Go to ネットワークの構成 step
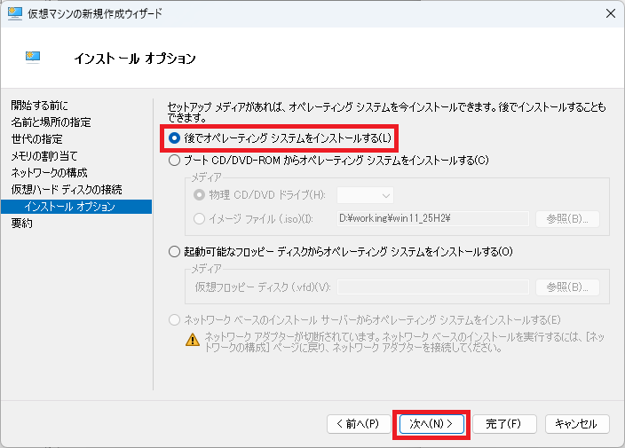625x448 pixels. 49,172
